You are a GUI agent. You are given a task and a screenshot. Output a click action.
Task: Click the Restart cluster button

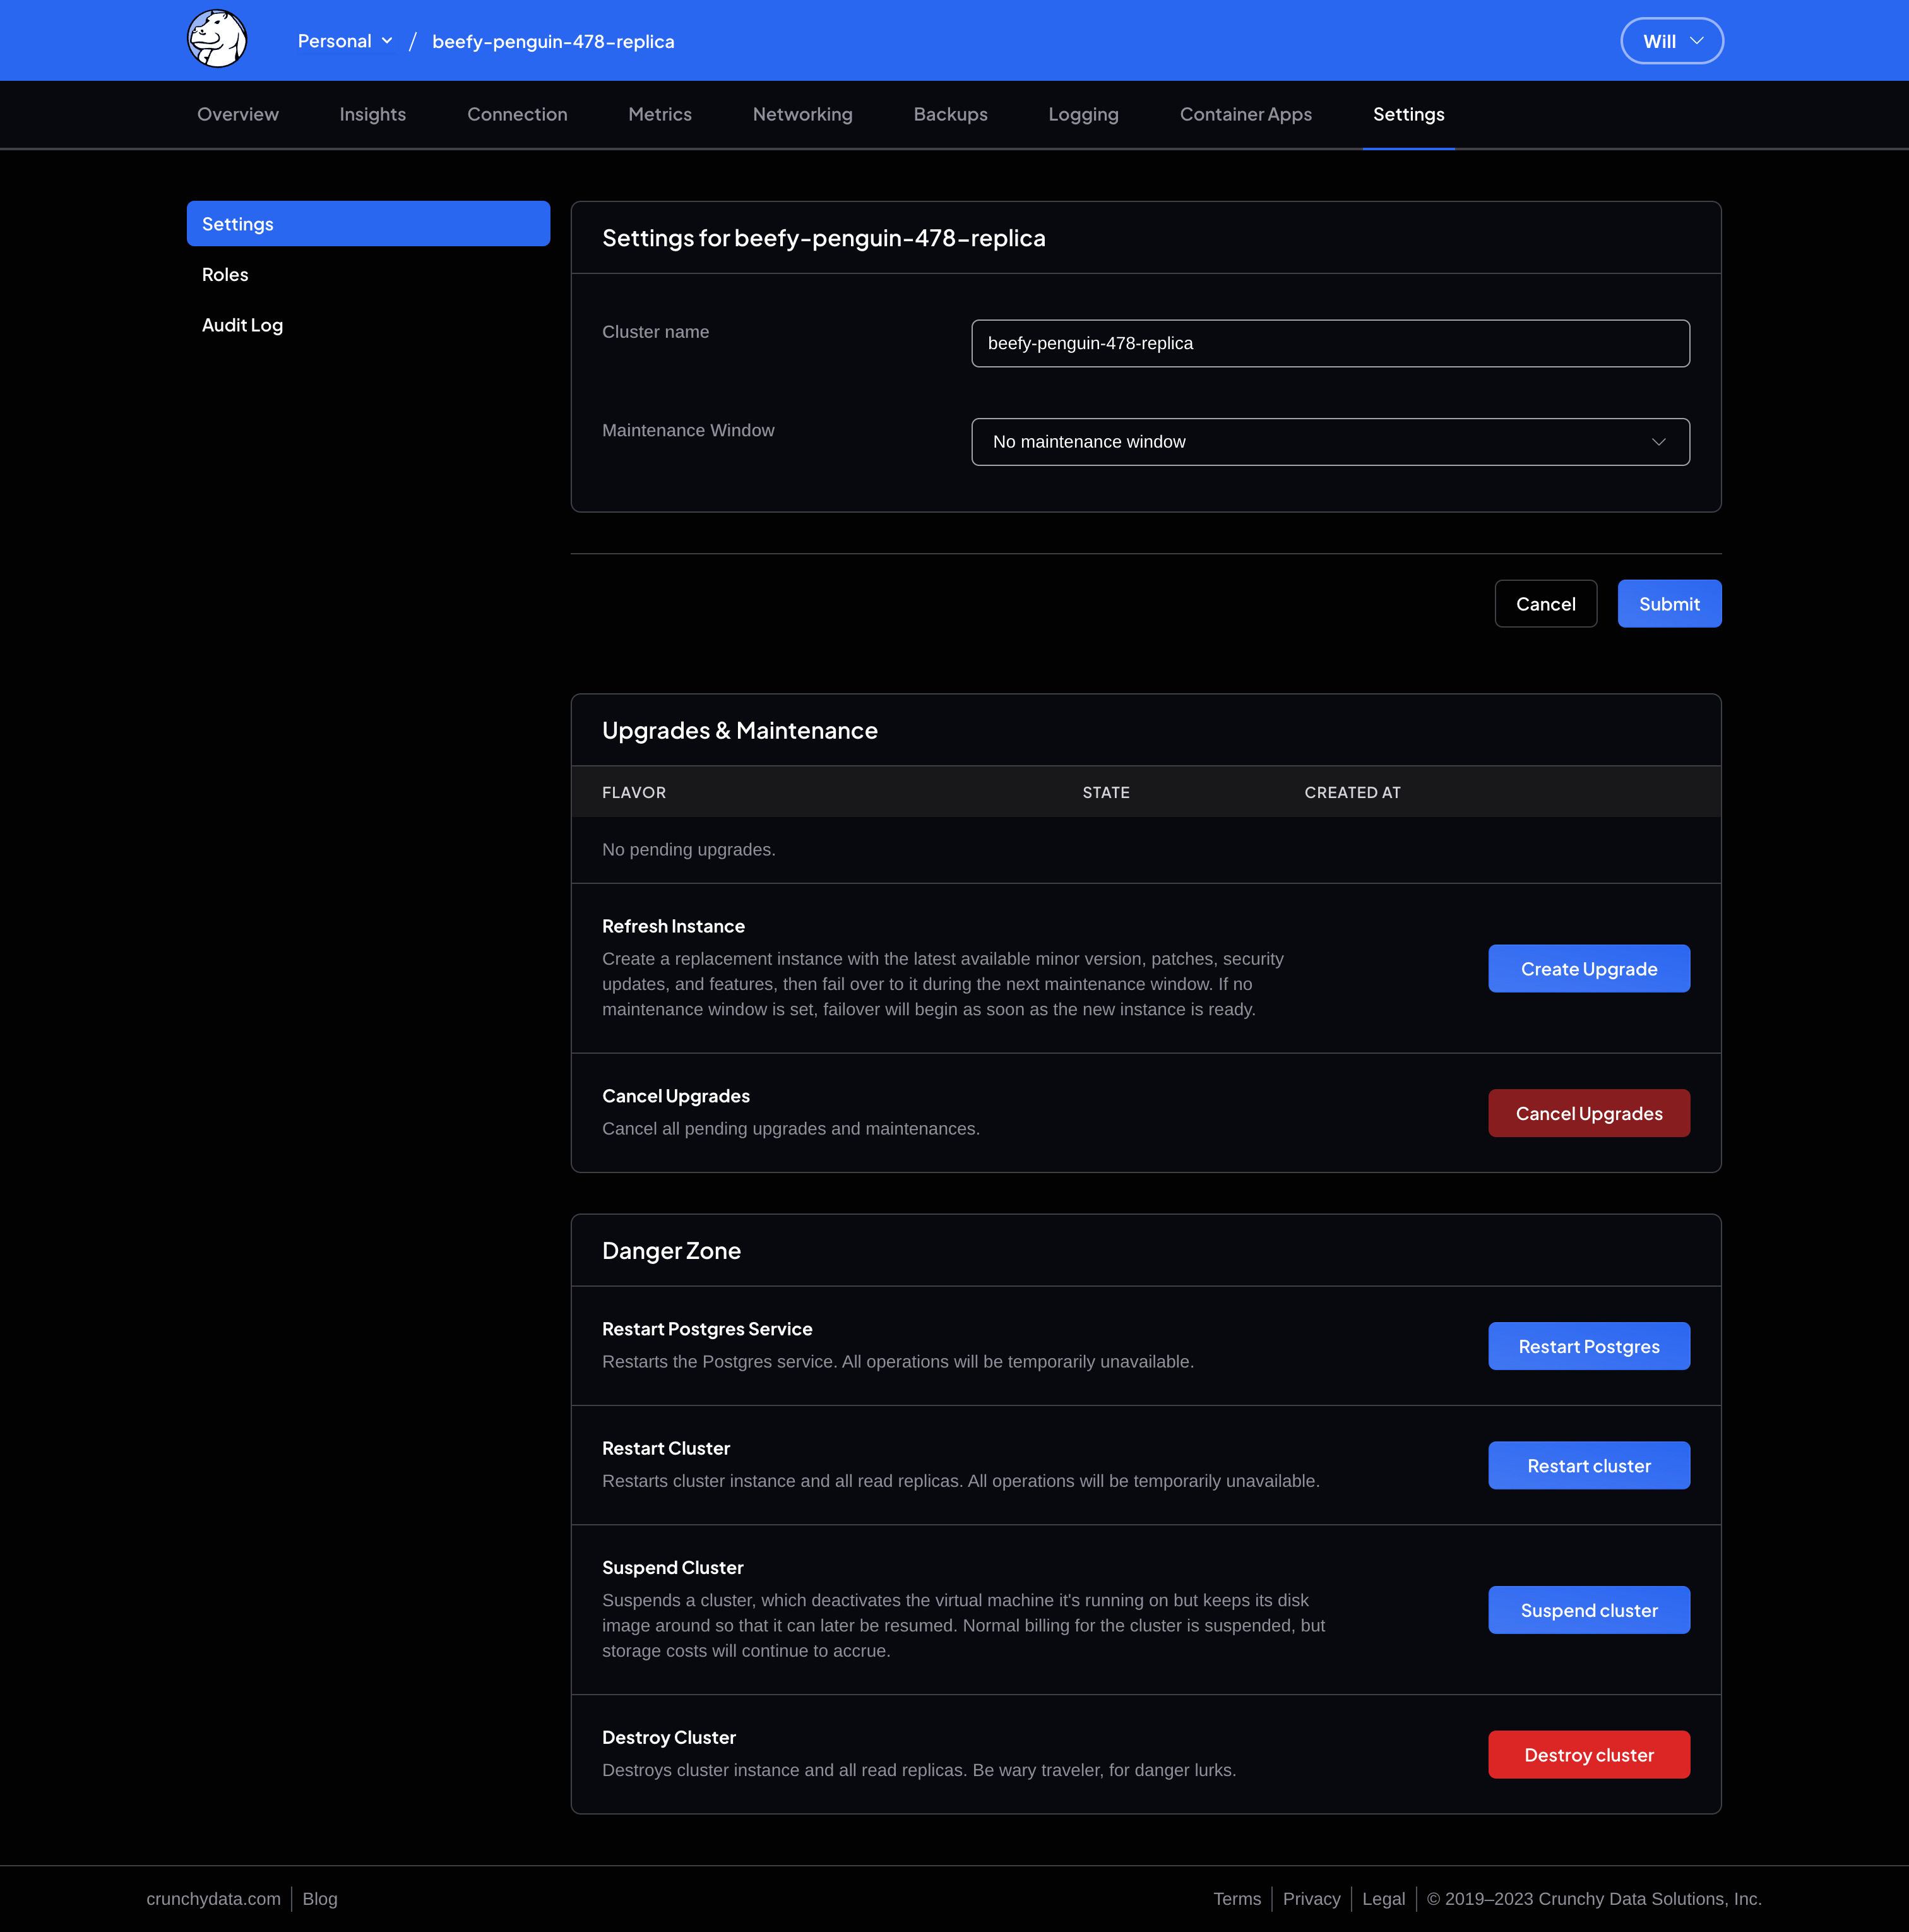[1588, 1466]
